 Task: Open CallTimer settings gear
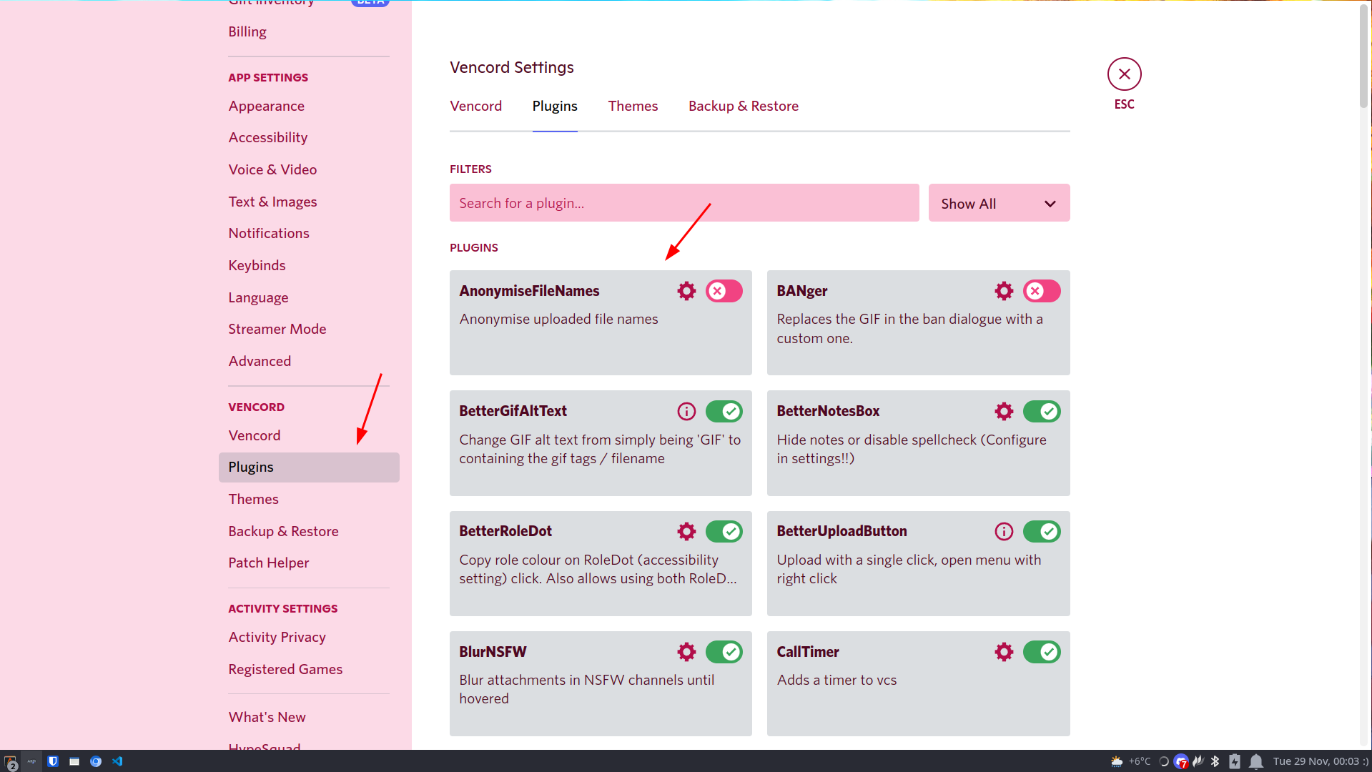point(1004,652)
